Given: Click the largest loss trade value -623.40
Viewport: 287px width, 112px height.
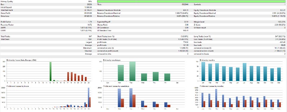Looking at the screenshot, I should point(283,42).
